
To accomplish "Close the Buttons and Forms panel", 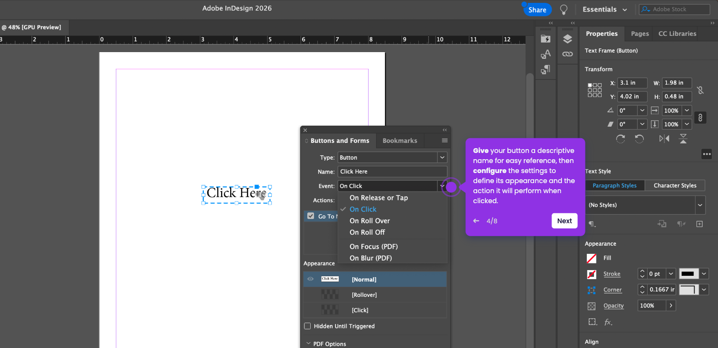I will tap(305, 130).
